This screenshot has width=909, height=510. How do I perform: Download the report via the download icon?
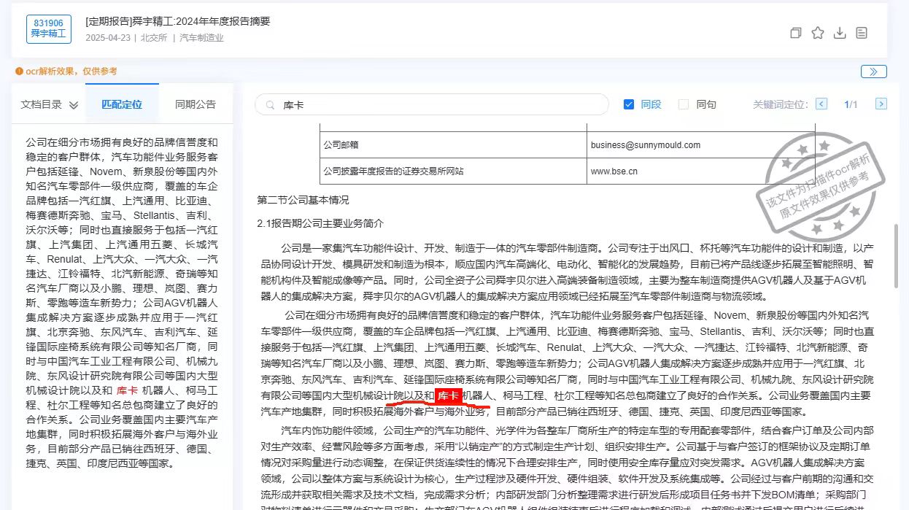[840, 33]
